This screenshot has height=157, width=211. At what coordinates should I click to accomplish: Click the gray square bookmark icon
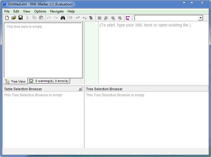coord(100,18)
